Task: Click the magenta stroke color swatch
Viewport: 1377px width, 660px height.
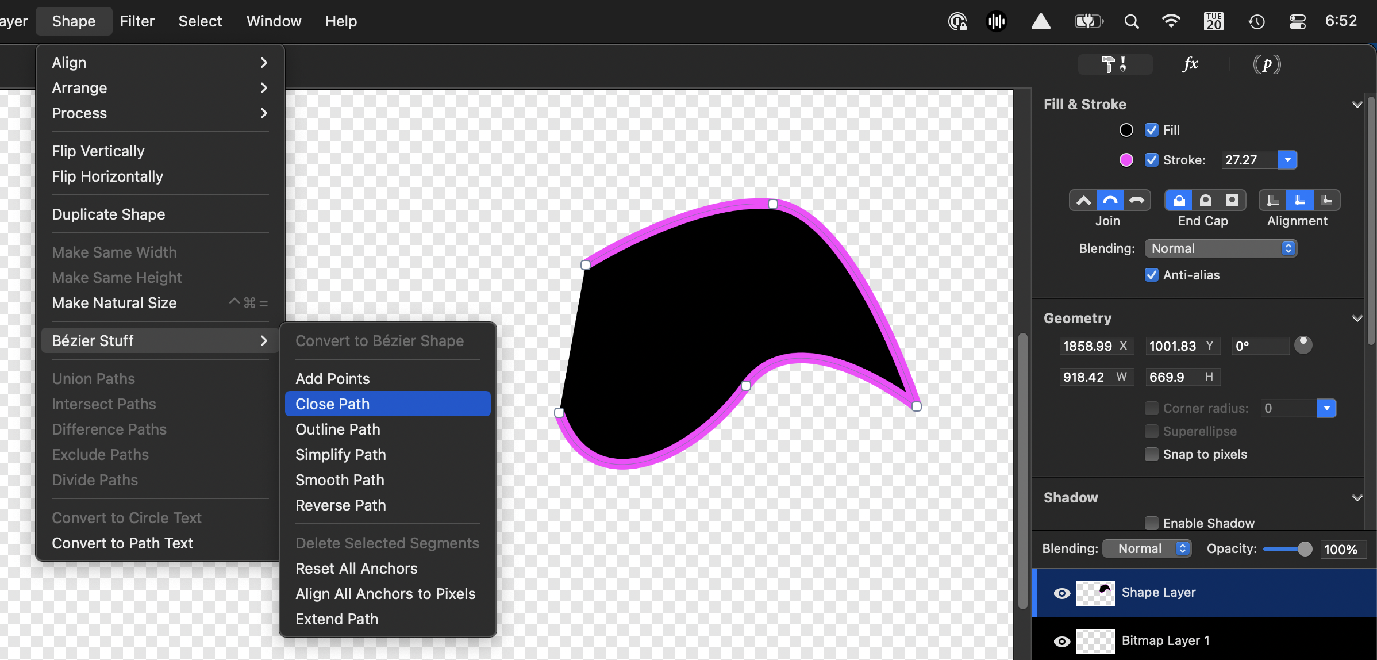Action: [x=1125, y=160]
